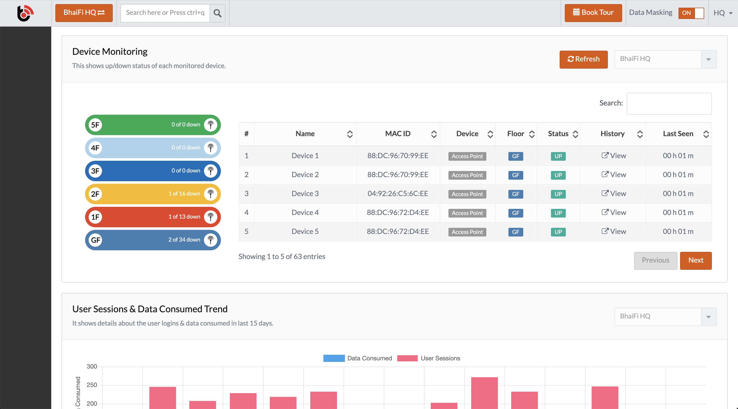738x409 pixels.
Task: Click the Refresh button
Action: tap(583, 59)
